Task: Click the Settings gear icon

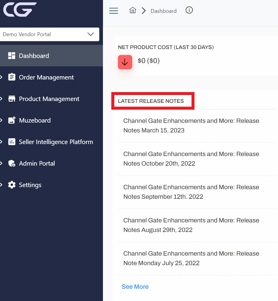Action: tap(12, 185)
